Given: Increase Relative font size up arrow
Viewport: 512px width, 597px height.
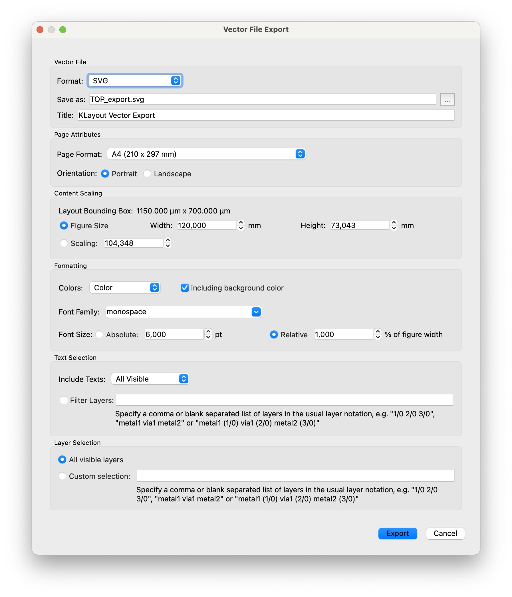Looking at the screenshot, I should (378, 332).
